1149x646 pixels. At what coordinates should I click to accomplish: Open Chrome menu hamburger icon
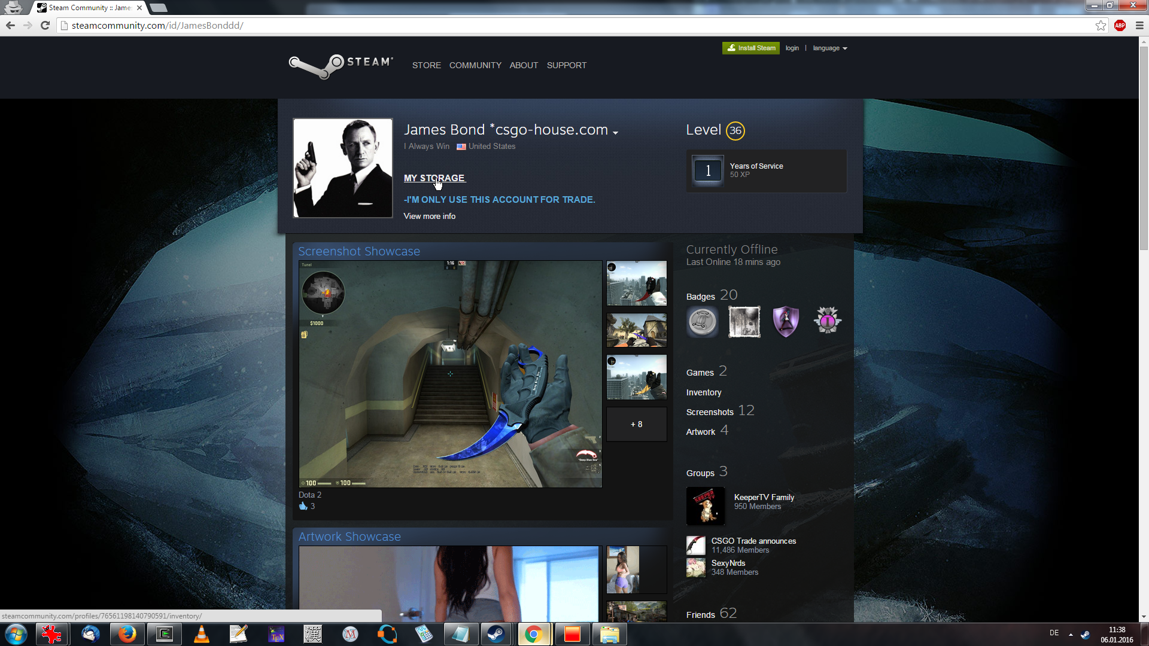[1139, 25]
